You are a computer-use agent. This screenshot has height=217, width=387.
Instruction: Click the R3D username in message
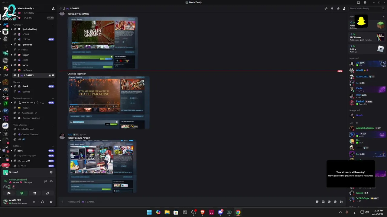coord(70,135)
